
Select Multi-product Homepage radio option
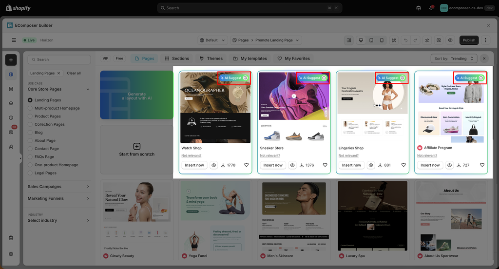click(30, 108)
